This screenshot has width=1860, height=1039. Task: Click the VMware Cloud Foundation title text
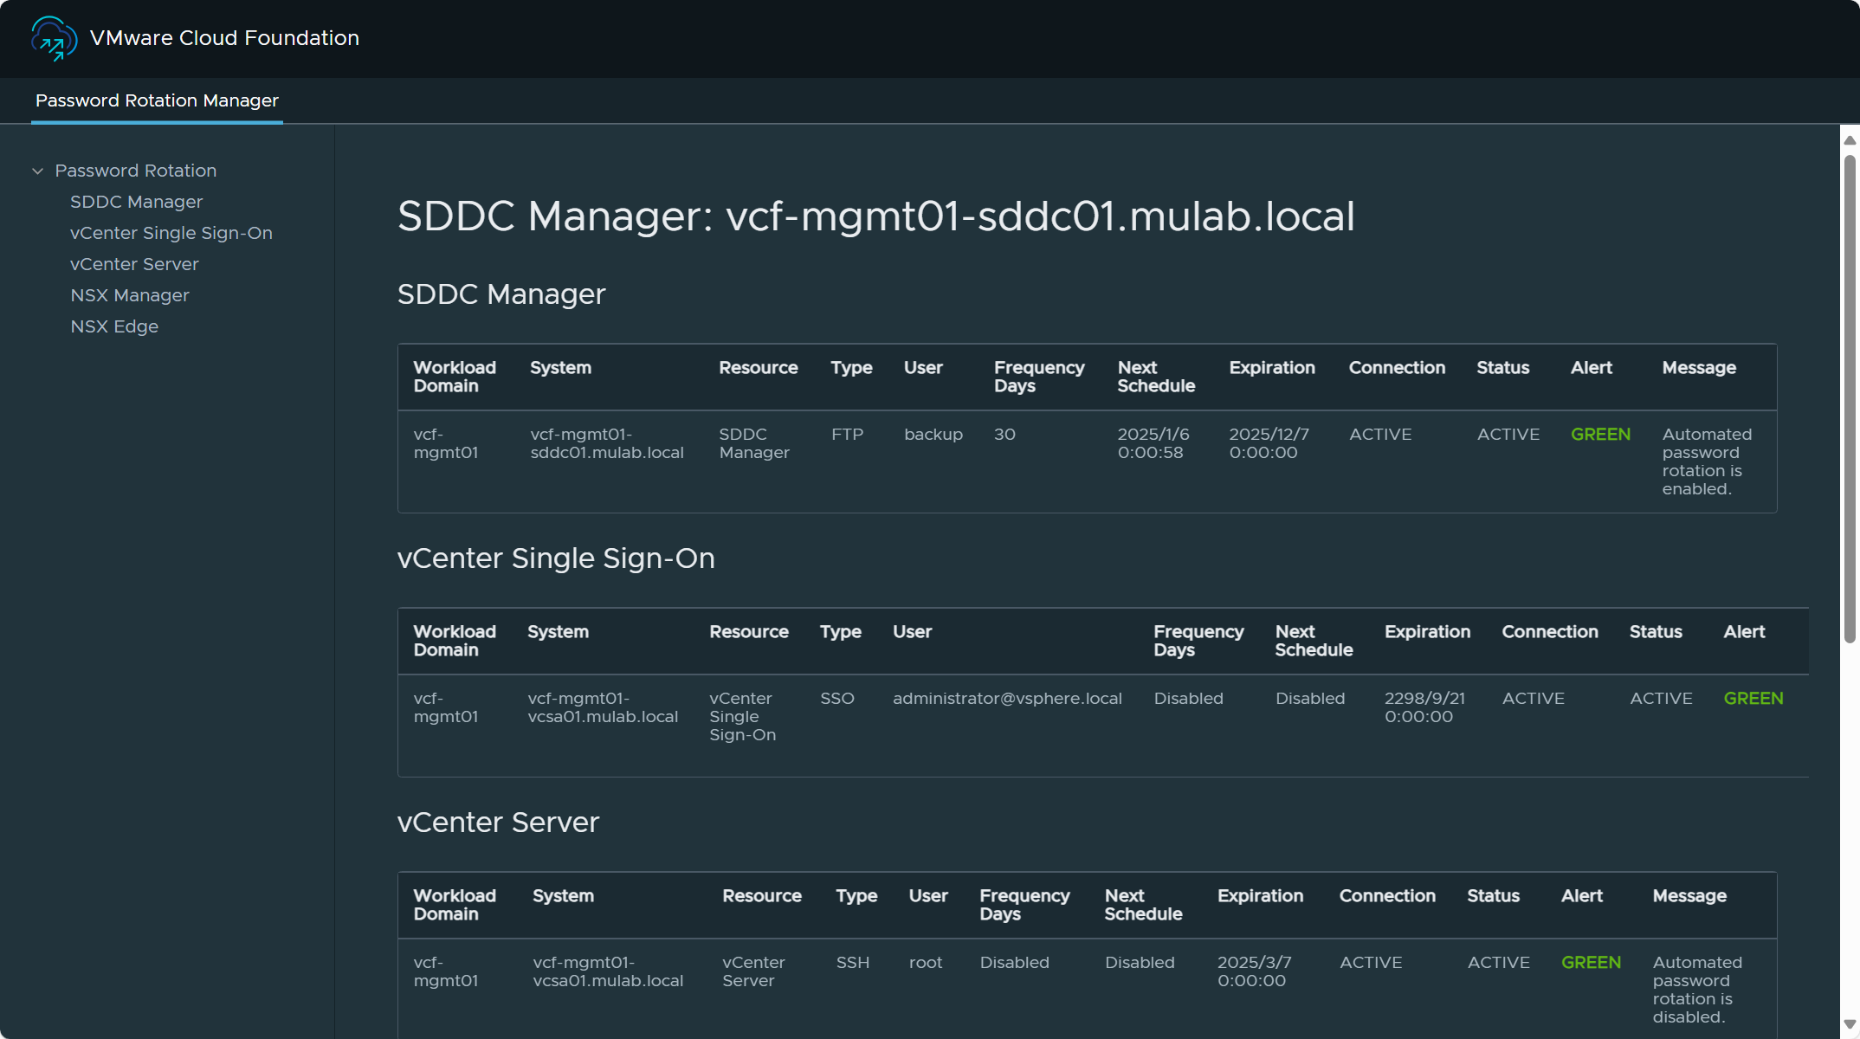tap(224, 38)
